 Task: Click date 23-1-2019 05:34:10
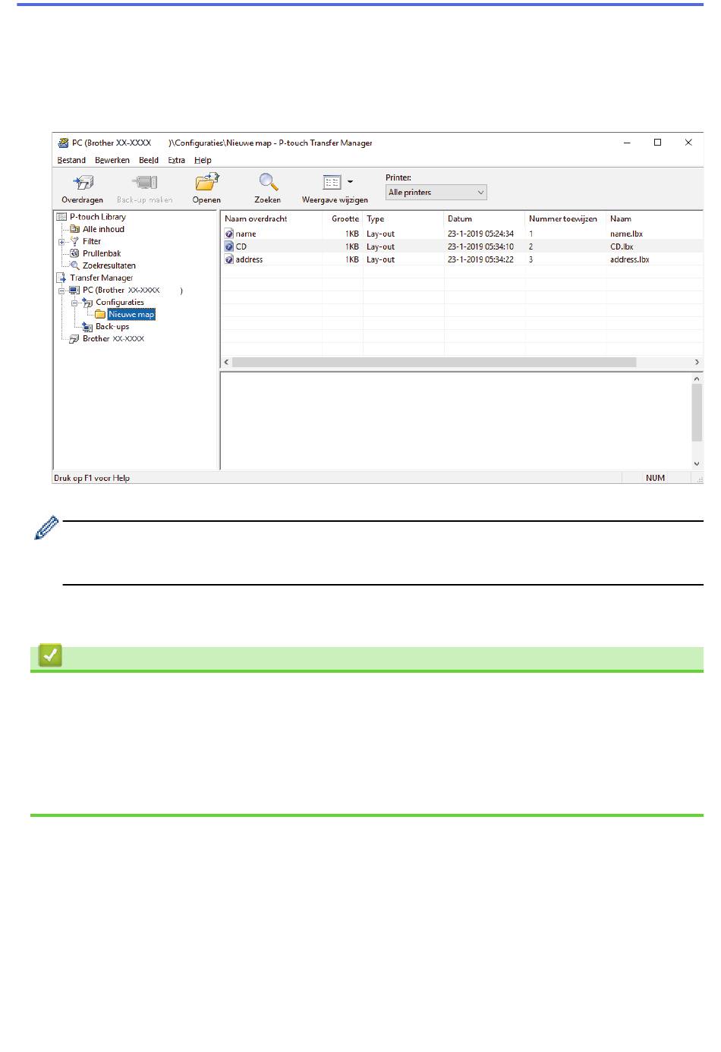[x=480, y=247]
